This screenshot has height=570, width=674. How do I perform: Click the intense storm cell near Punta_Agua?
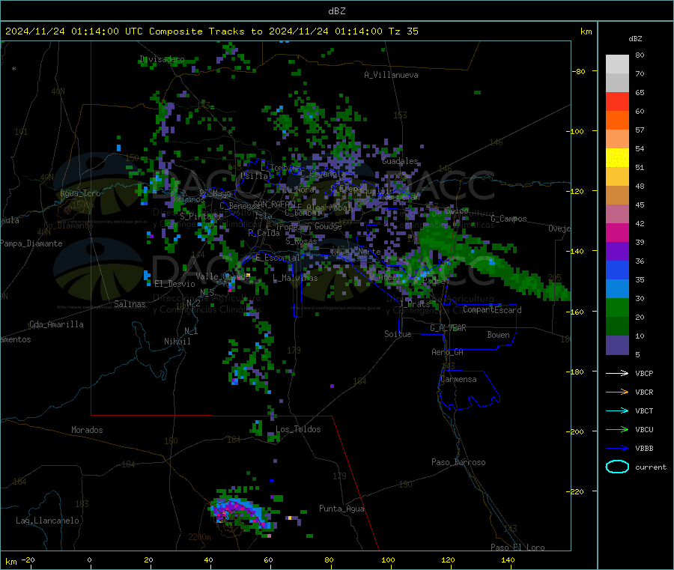pyautogui.click(x=239, y=513)
